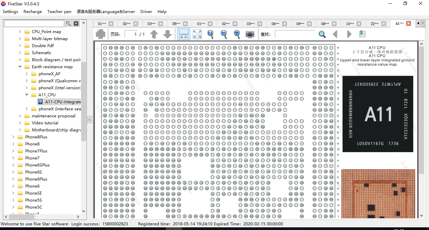Click the find next result arrow
The width and height of the screenshot is (429, 230).
(x=349, y=34)
